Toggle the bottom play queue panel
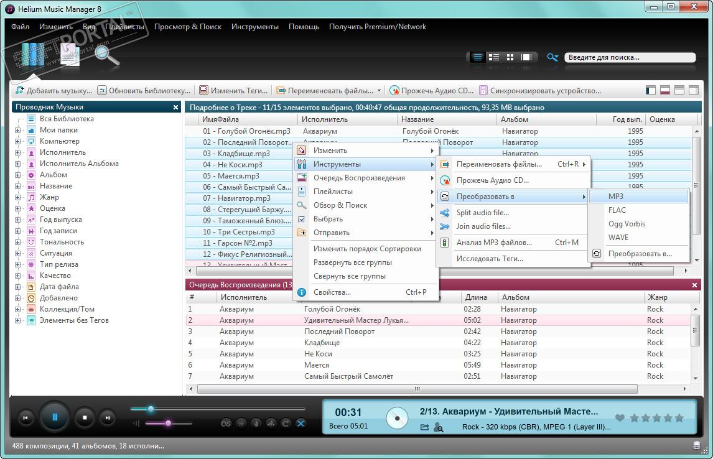 click(665, 90)
